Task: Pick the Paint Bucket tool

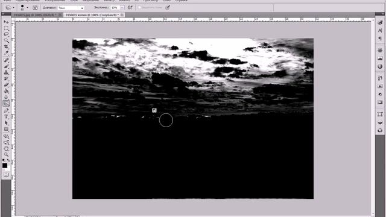Action: click(x=6, y=91)
